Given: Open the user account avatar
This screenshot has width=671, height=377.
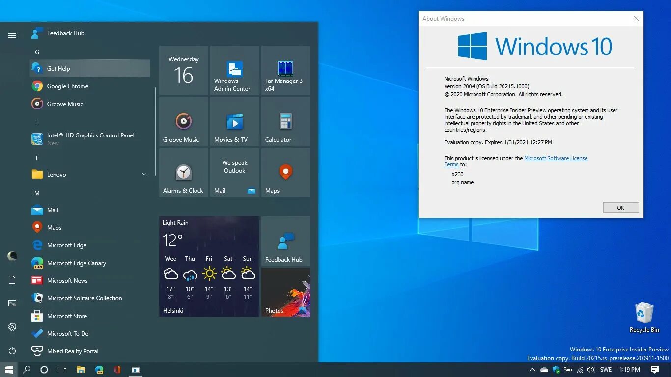Looking at the screenshot, I should (12, 256).
